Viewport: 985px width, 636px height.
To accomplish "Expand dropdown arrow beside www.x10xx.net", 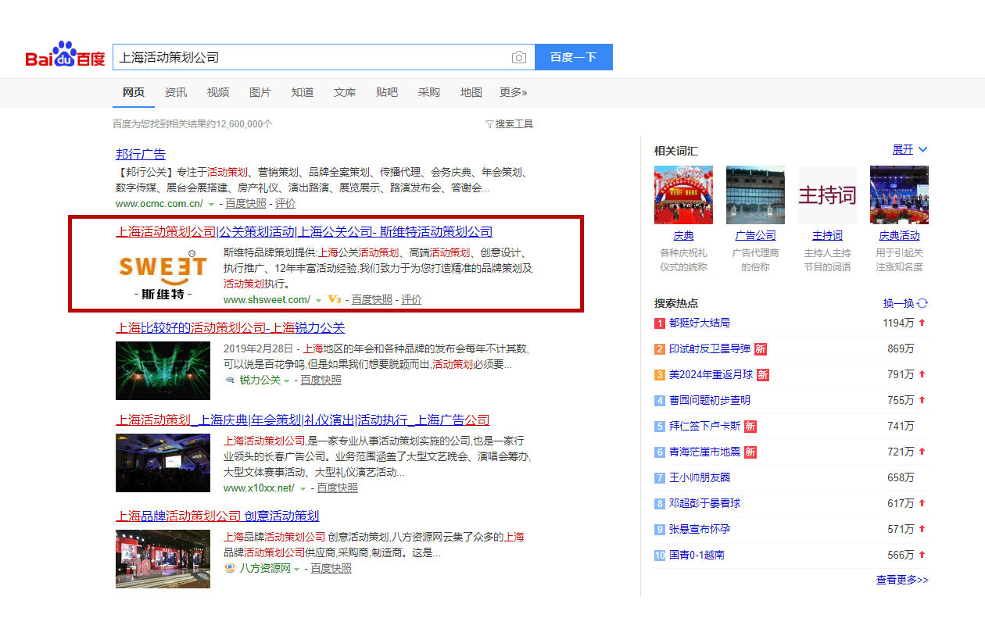I will pos(303,488).
